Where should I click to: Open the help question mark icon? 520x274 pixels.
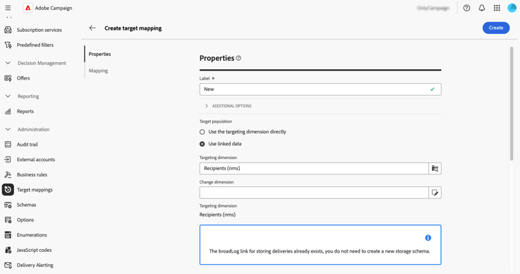467,8
